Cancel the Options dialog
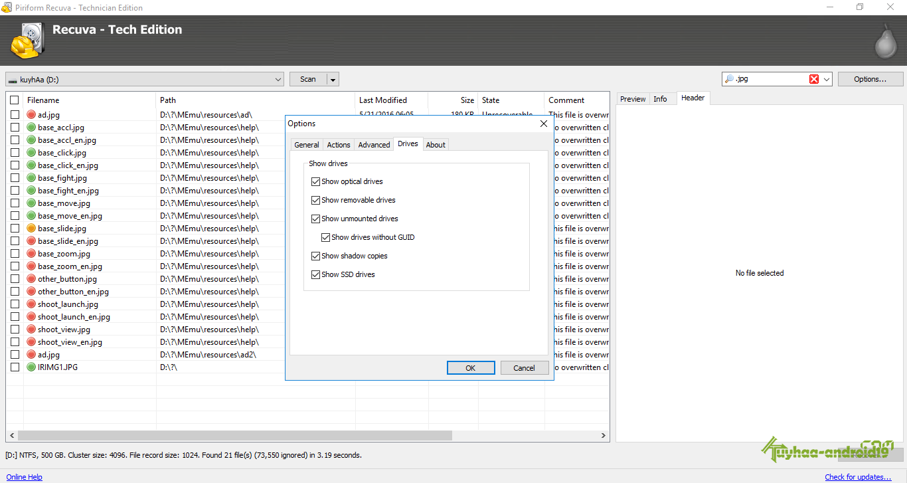 524,368
